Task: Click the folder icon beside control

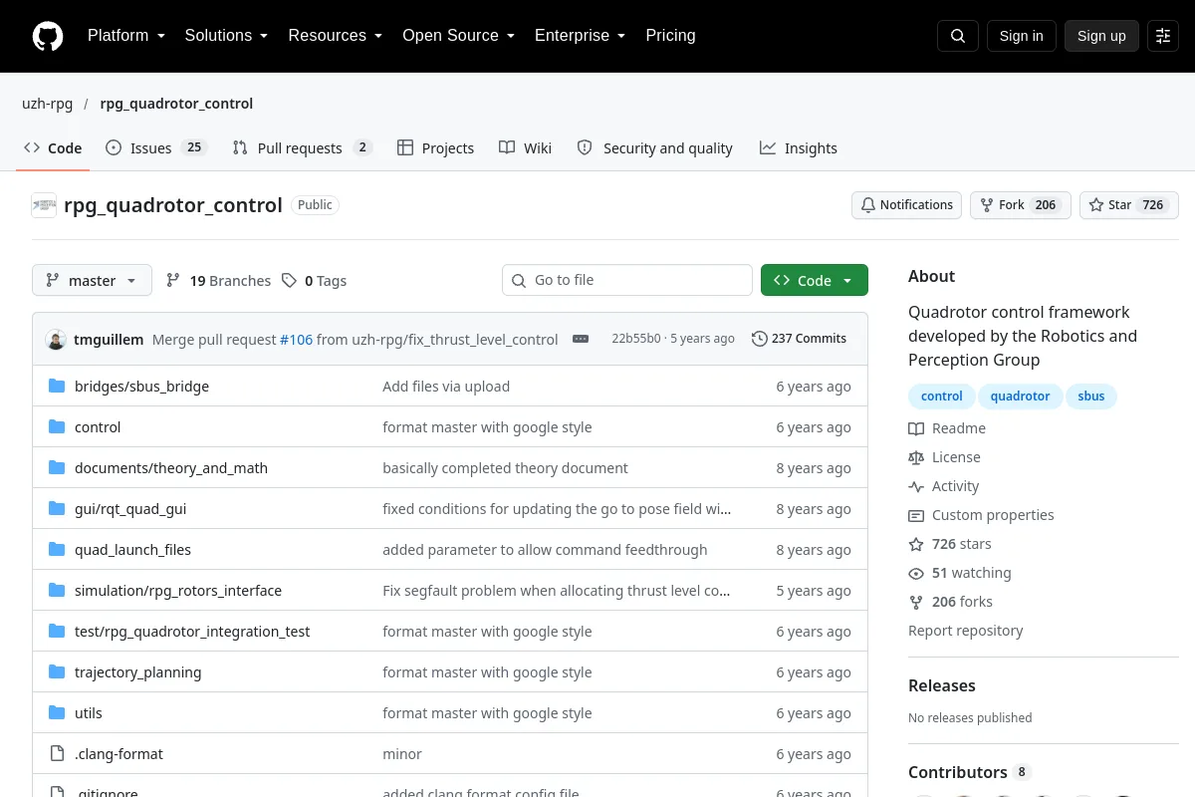Action: coord(57,427)
